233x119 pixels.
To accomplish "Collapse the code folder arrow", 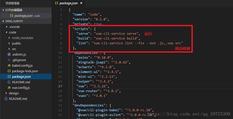I will (x=6, y=32).
